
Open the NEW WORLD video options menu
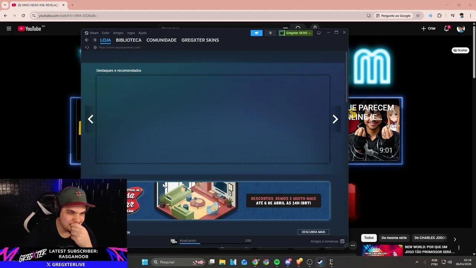click(459, 248)
